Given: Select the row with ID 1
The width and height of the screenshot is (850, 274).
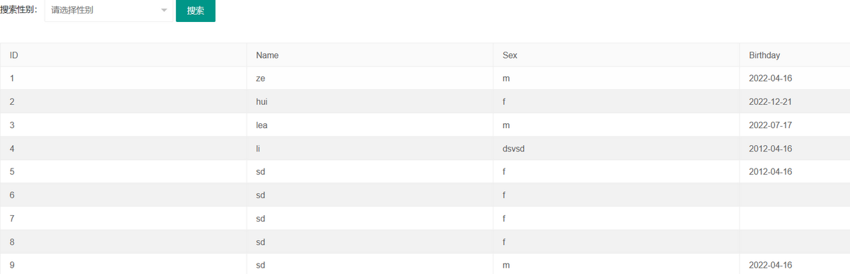Looking at the screenshot, I should pos(425,79).
